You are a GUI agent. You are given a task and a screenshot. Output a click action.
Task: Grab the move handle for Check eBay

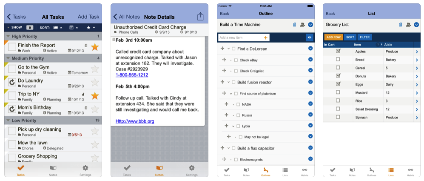click(x=224, y=60)
